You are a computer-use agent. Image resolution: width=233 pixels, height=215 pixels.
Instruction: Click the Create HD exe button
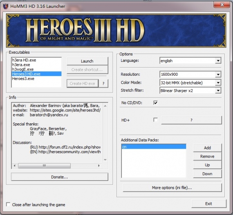click(x=83, y=84)
